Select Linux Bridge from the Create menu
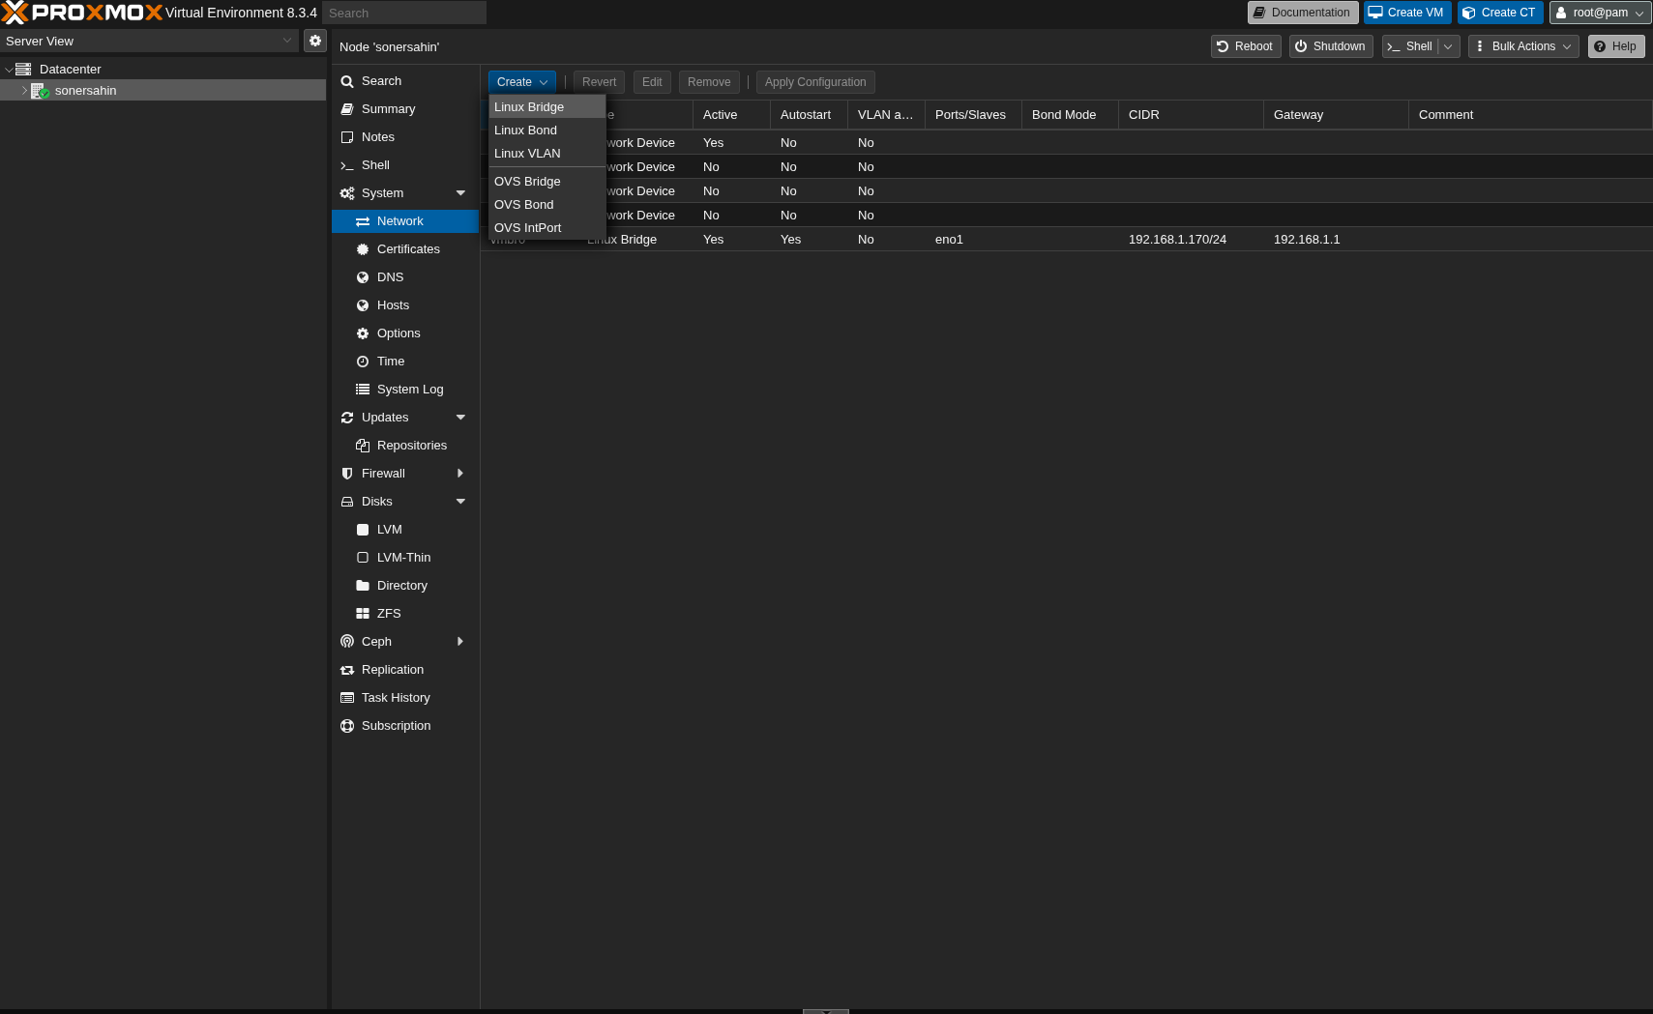The image size is (1653, 1014). (528, 106)
